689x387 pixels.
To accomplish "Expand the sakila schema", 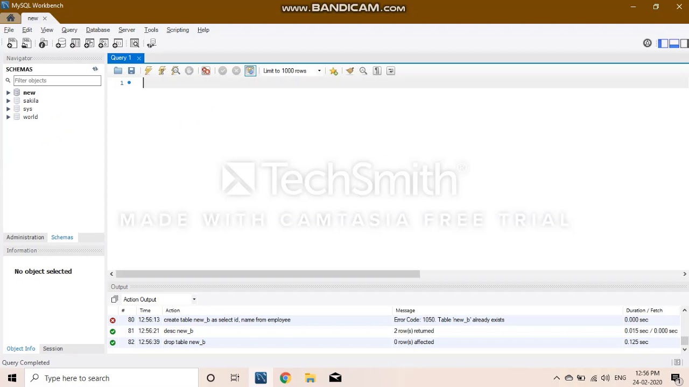I will (8, 101).
